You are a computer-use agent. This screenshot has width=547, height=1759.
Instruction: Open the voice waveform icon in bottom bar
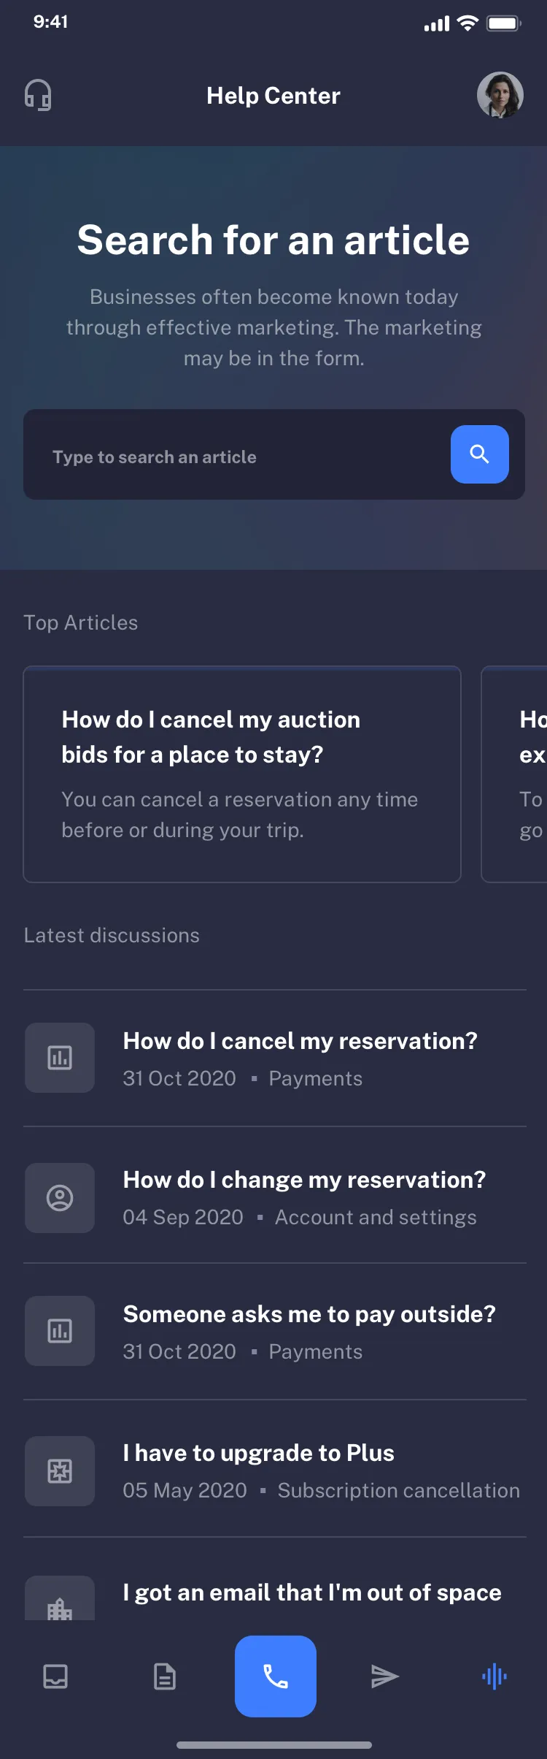tap(493, 1676)
